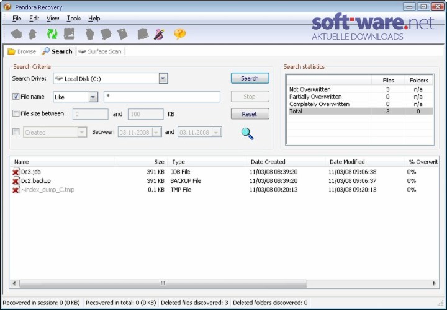
Task: Click the grey picture preview toolbar icon
Action: point(69,34)
